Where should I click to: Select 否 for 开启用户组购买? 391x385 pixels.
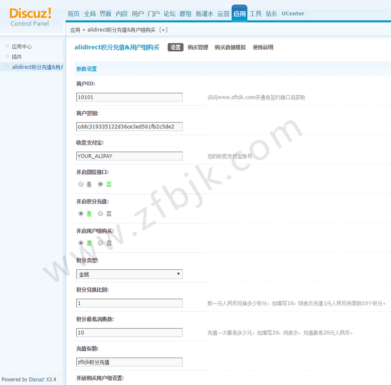[x=100, y=243]
